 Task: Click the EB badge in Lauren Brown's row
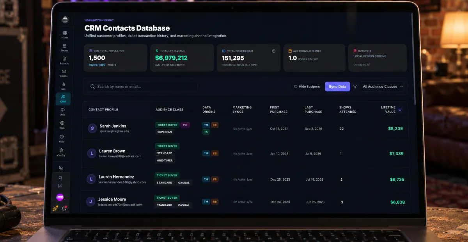coord(214,153)
